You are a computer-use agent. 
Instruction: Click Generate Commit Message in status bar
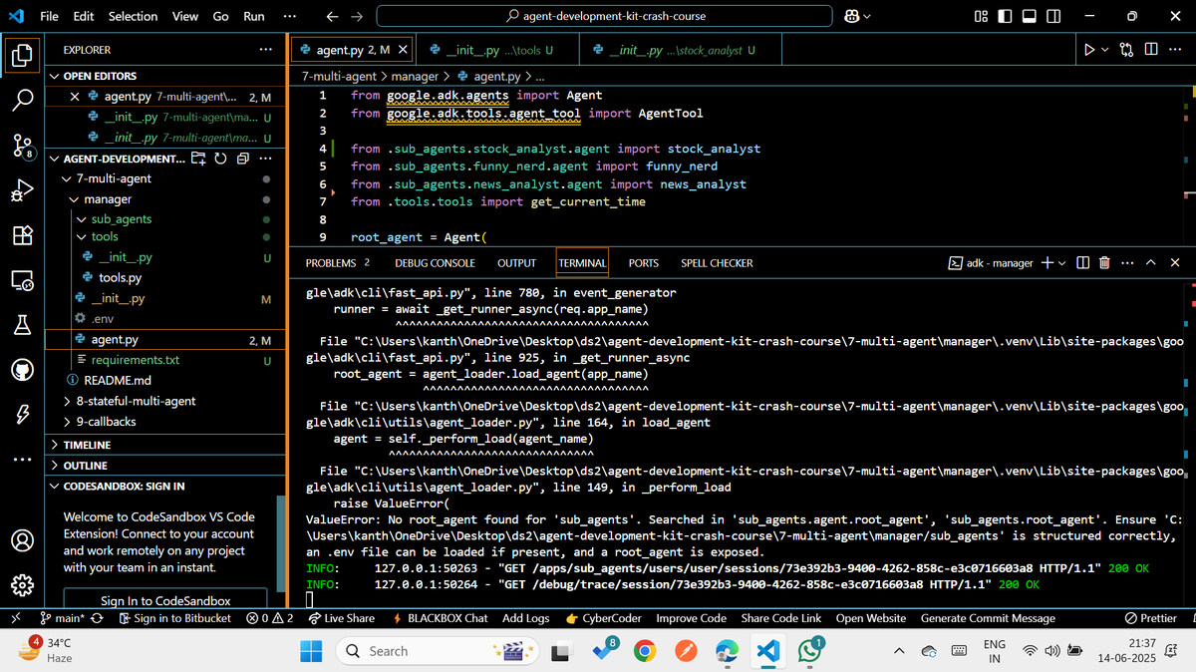(987, 618)
